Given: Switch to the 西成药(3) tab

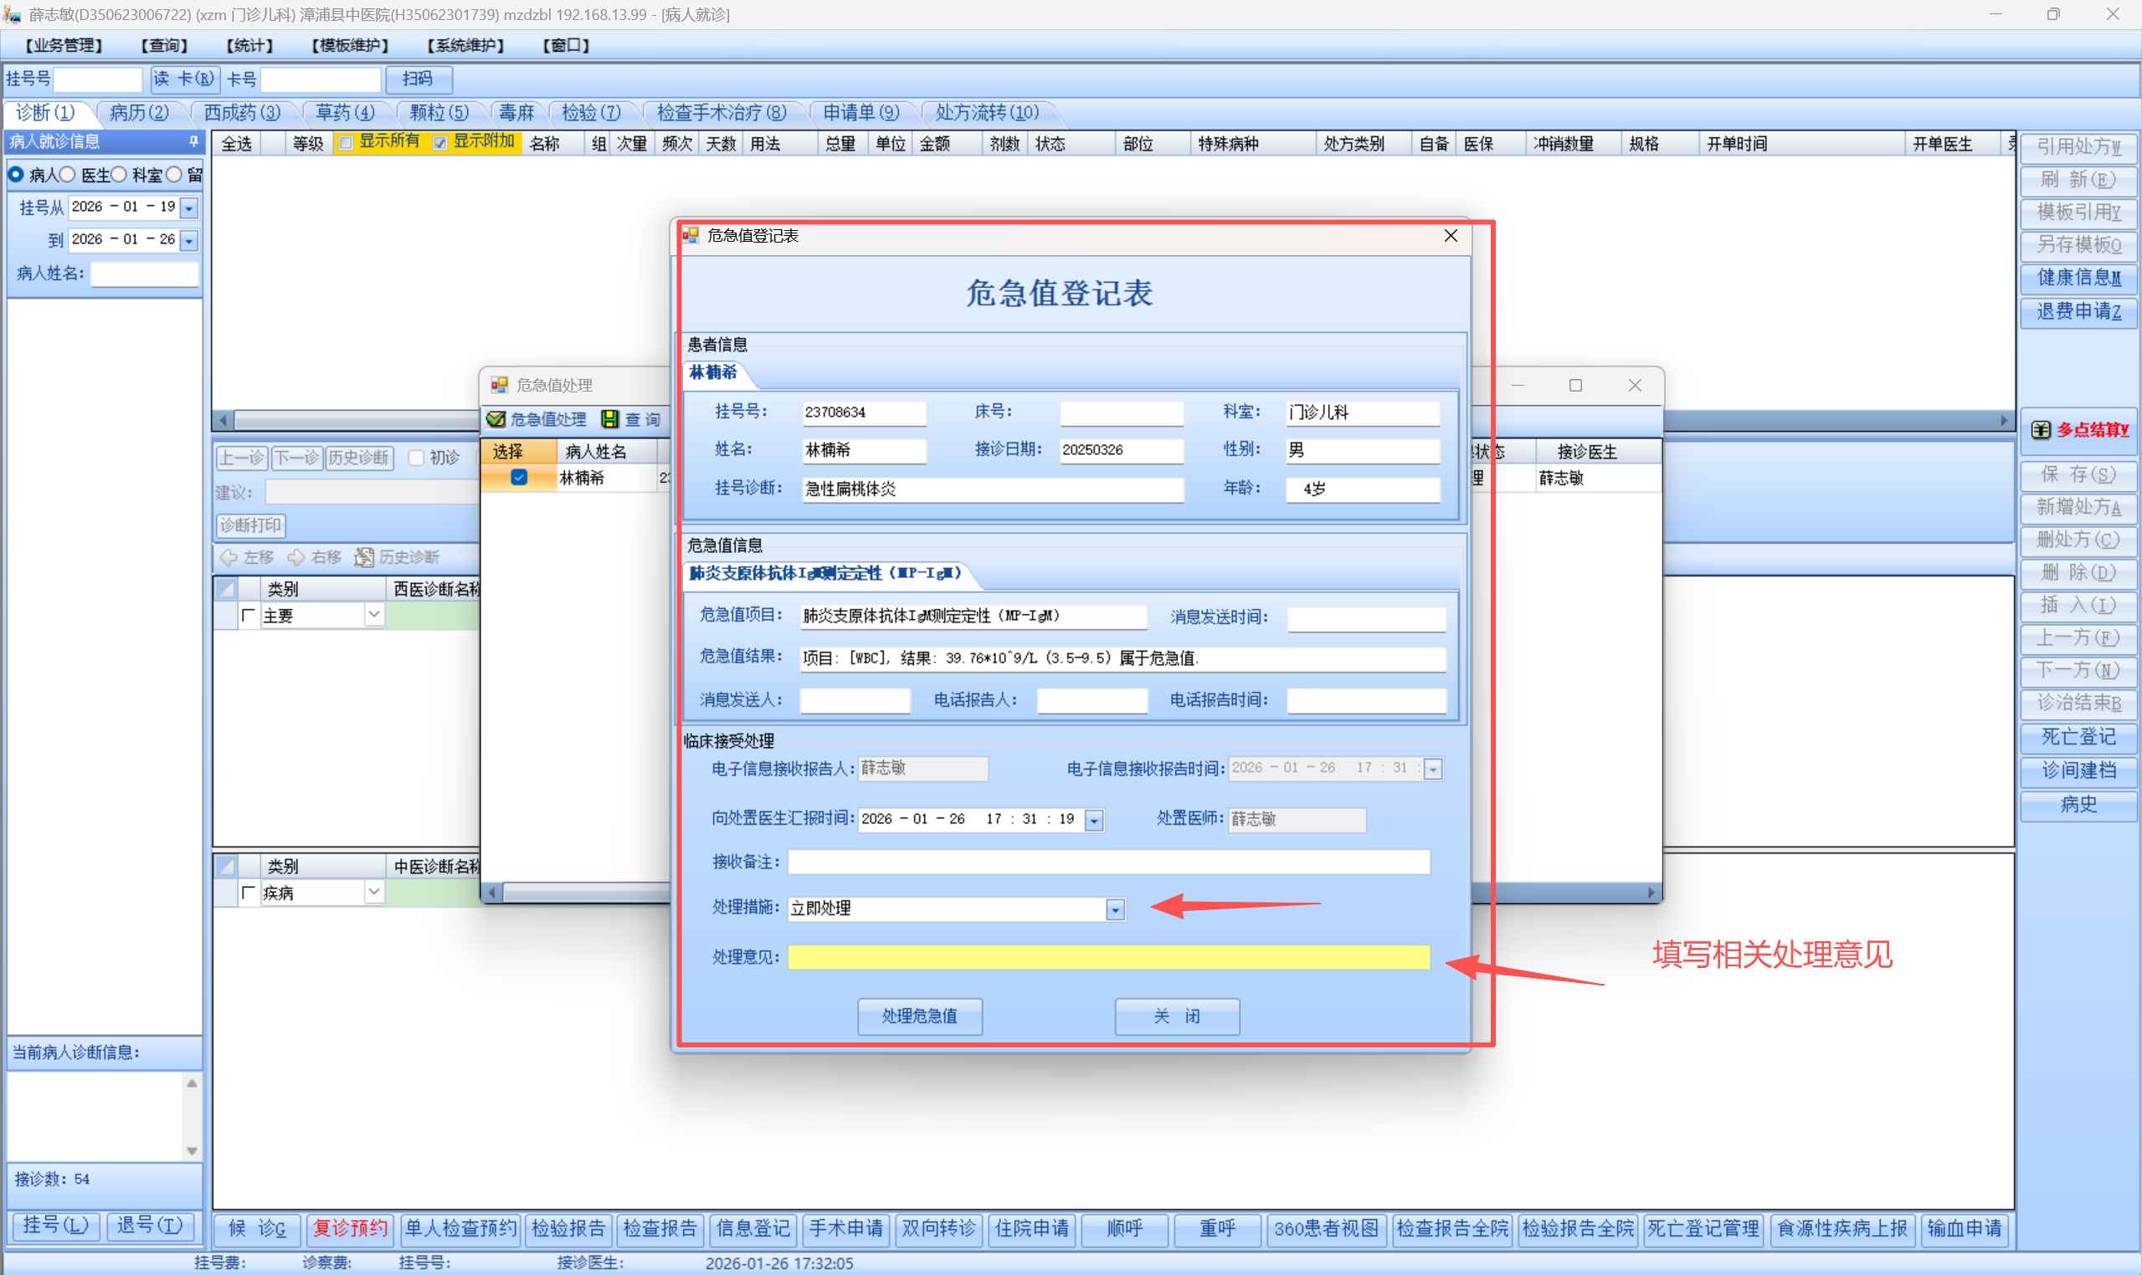Looking at the screenshot, I should 242,113.
